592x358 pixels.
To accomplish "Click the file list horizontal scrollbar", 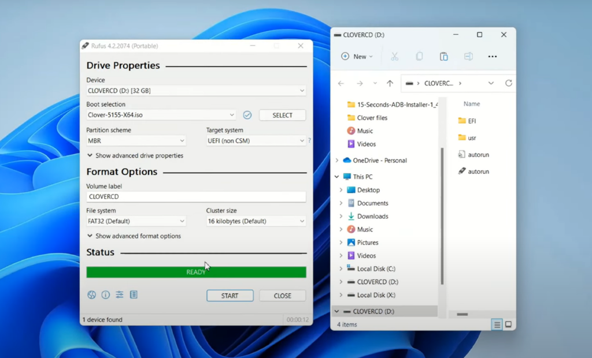I will pos(462,314).
